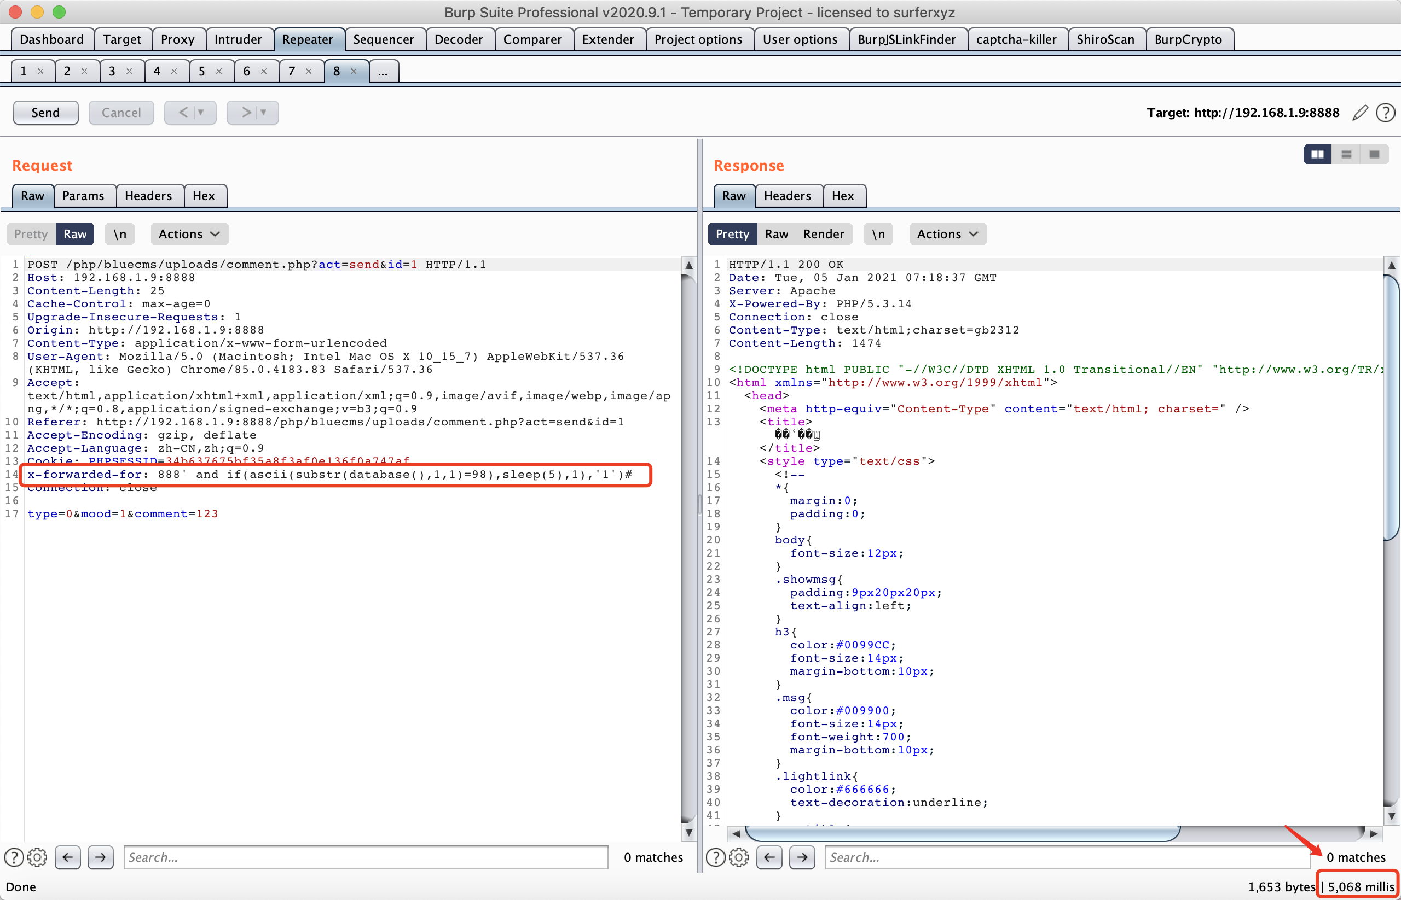Open the request Params tab
1401x900 pixels.
tap(83, 196)
